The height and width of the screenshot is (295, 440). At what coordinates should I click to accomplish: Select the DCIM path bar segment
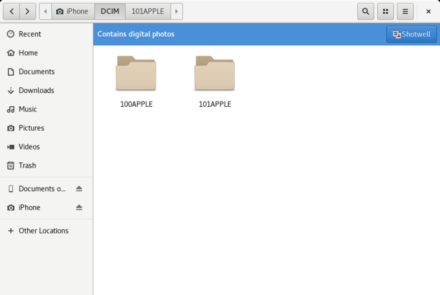tap(110, 12)
